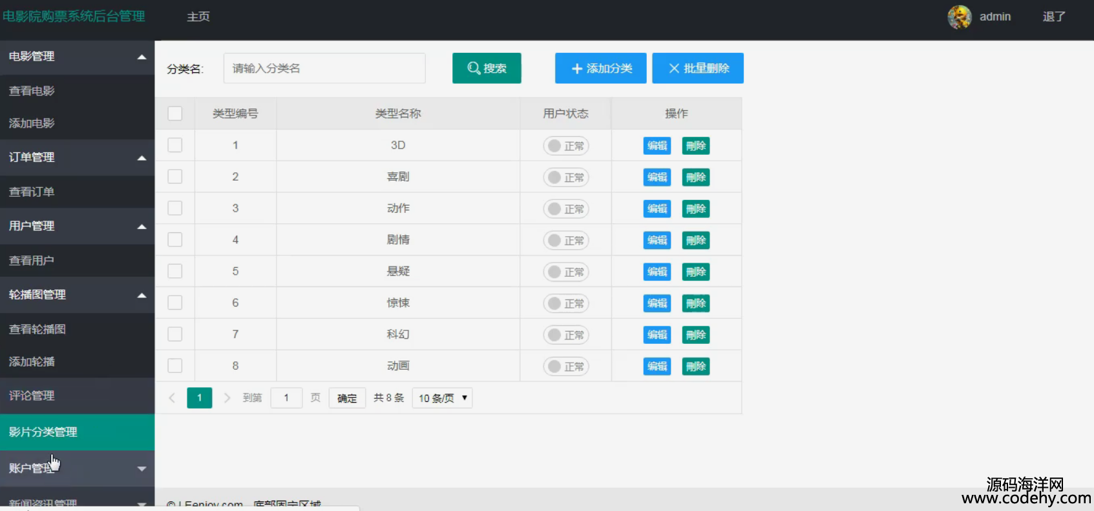The image size is (1094, 511).
Task: Click the add category button
Action: coord(600,68)
